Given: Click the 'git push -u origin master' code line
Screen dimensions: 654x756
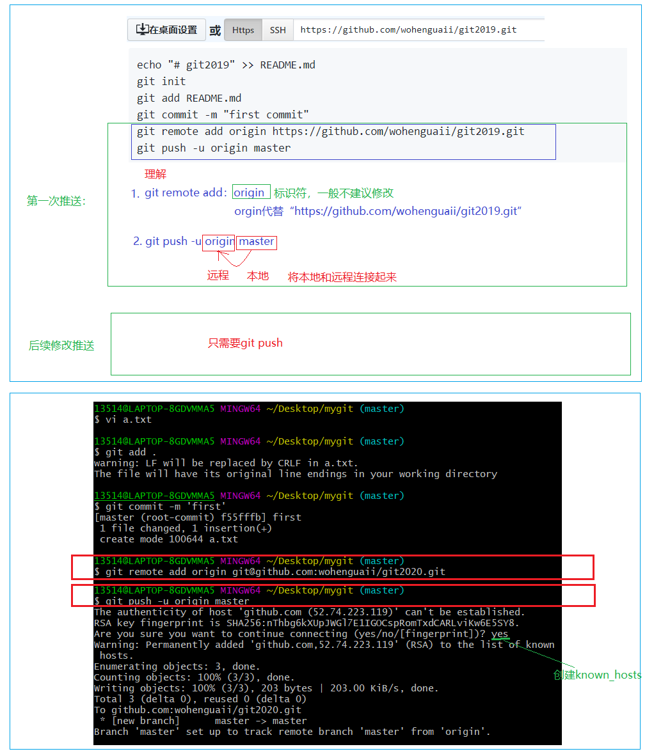Looking at the screenshot, I should [x=214, y=148].
